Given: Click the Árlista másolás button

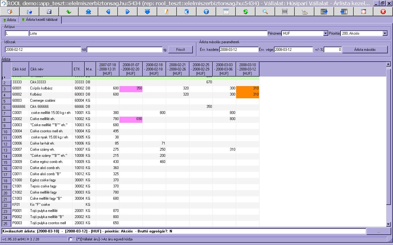Looking at the screenshot, I should (x=365, y=50).
